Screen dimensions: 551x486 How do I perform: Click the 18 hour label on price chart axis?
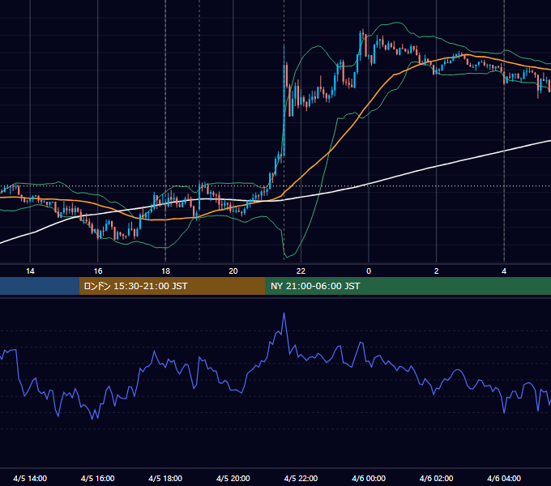165,271
